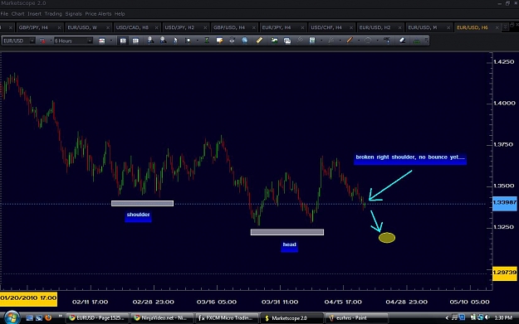
Task: Select the eraser tool in toolbar
Action: pyautogui.click(x=402, y=41)
